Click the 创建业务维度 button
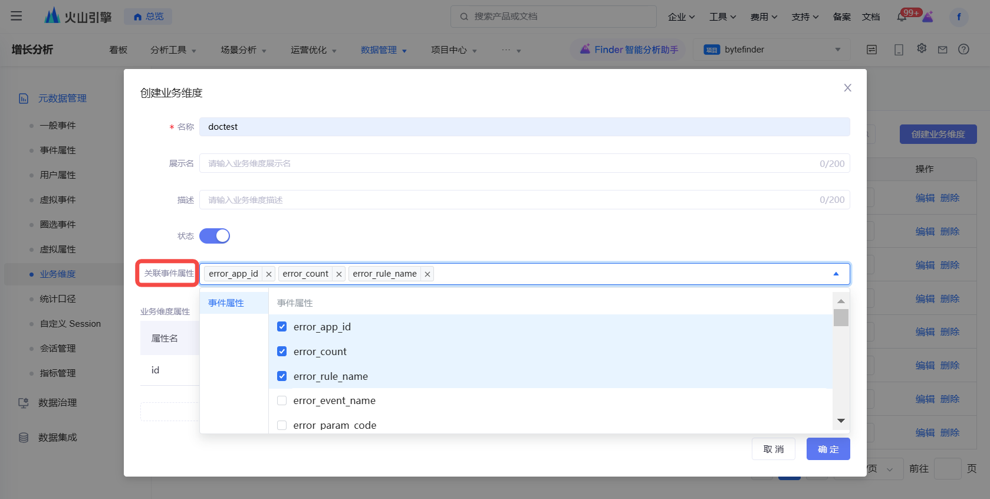The height and width of the screenshot is (499, 990). [x=938, y=134]
